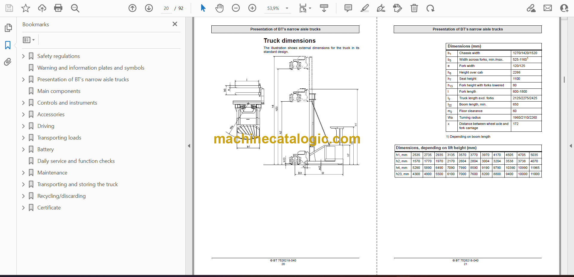Image resolution: width=574 pixels, height=277 pixels.
Task: Expand the Recycling/discarding bookmark
Action: click(23, 196)
